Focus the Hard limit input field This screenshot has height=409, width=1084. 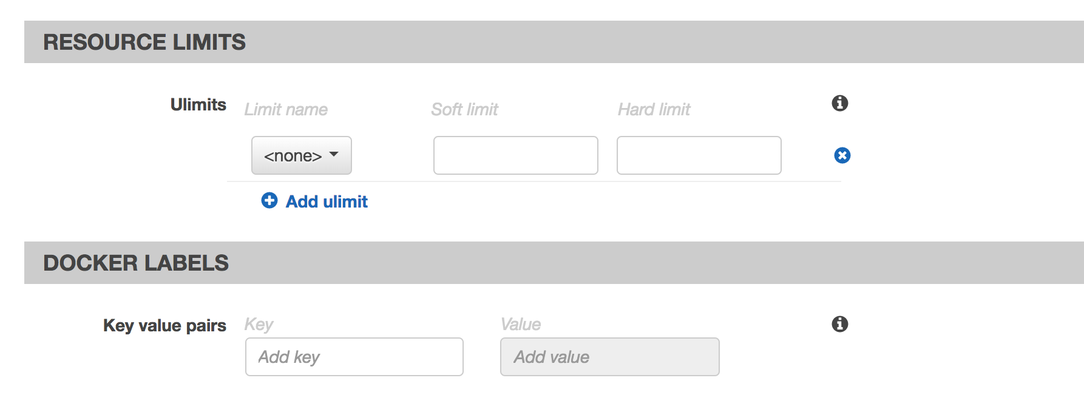point(699,155)
